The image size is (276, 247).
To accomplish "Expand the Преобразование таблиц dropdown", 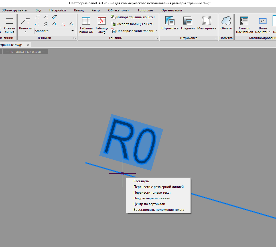I will click(156, 31).
